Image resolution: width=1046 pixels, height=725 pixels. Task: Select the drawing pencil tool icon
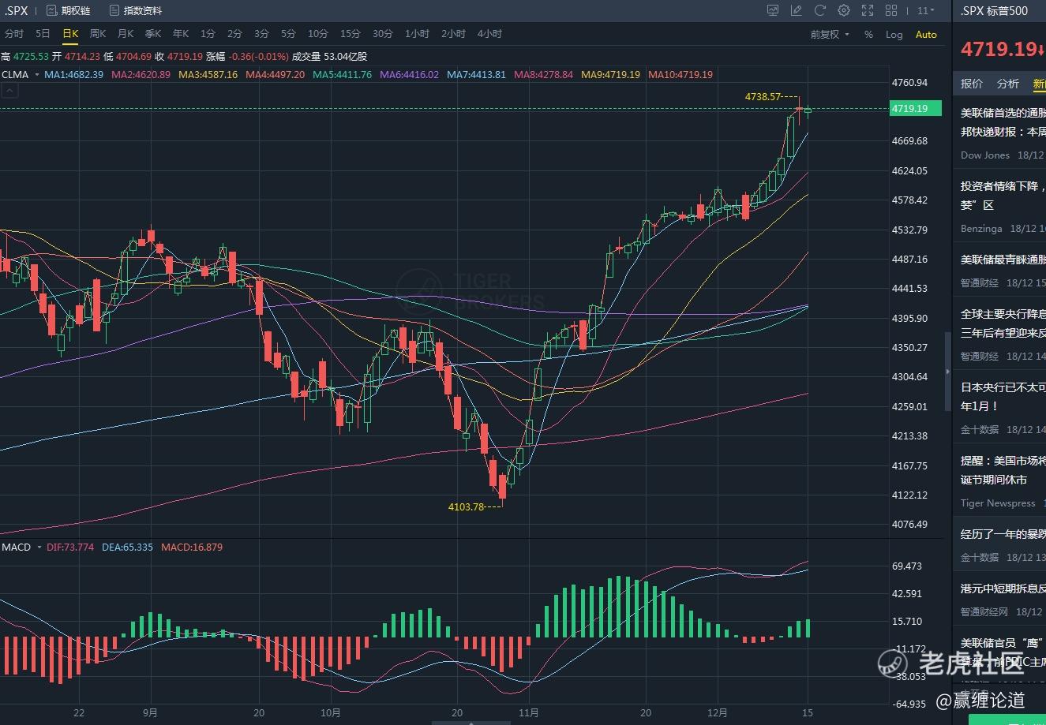coord(797,11)
